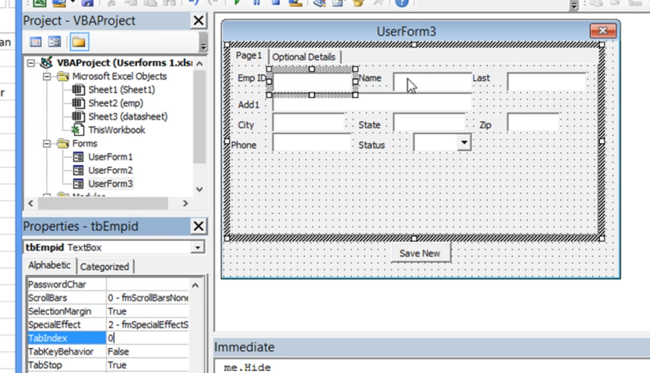Image resolution: width=650 pixels, height=373 pixels.
Task: Click the Save New button on the form
Action: point(420,254)
